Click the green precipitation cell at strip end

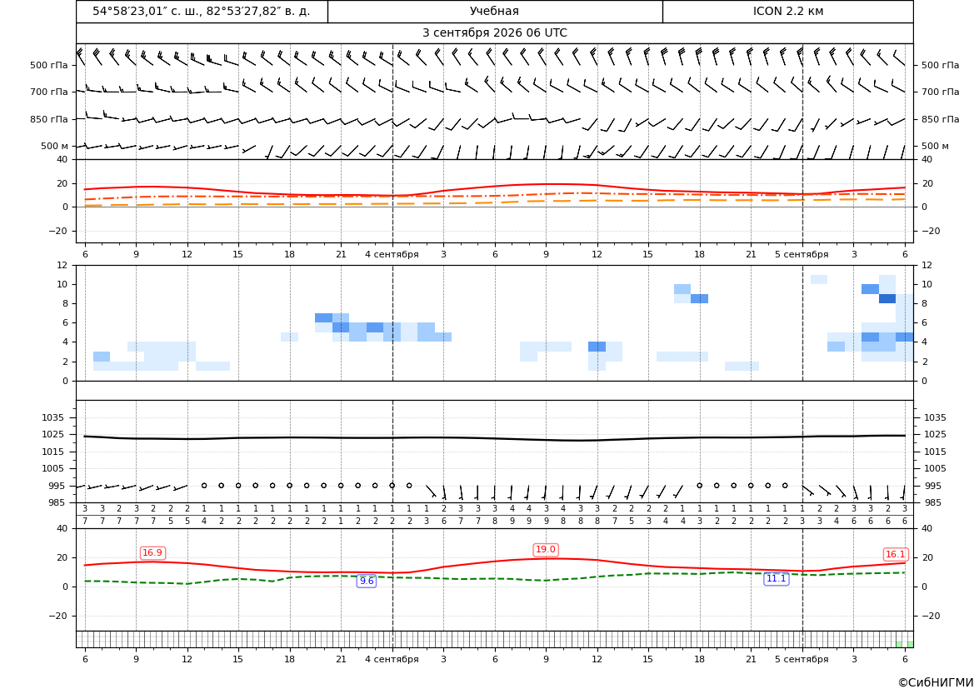point(910,644)
